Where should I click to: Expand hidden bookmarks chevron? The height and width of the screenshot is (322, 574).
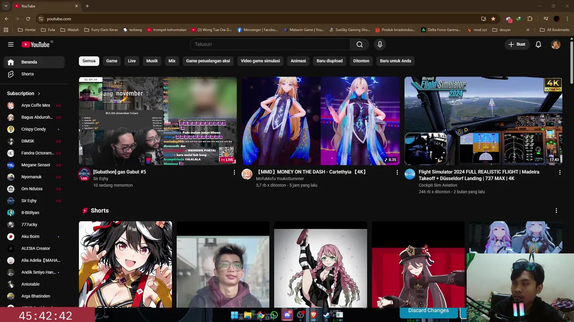[x=528, y=30]
